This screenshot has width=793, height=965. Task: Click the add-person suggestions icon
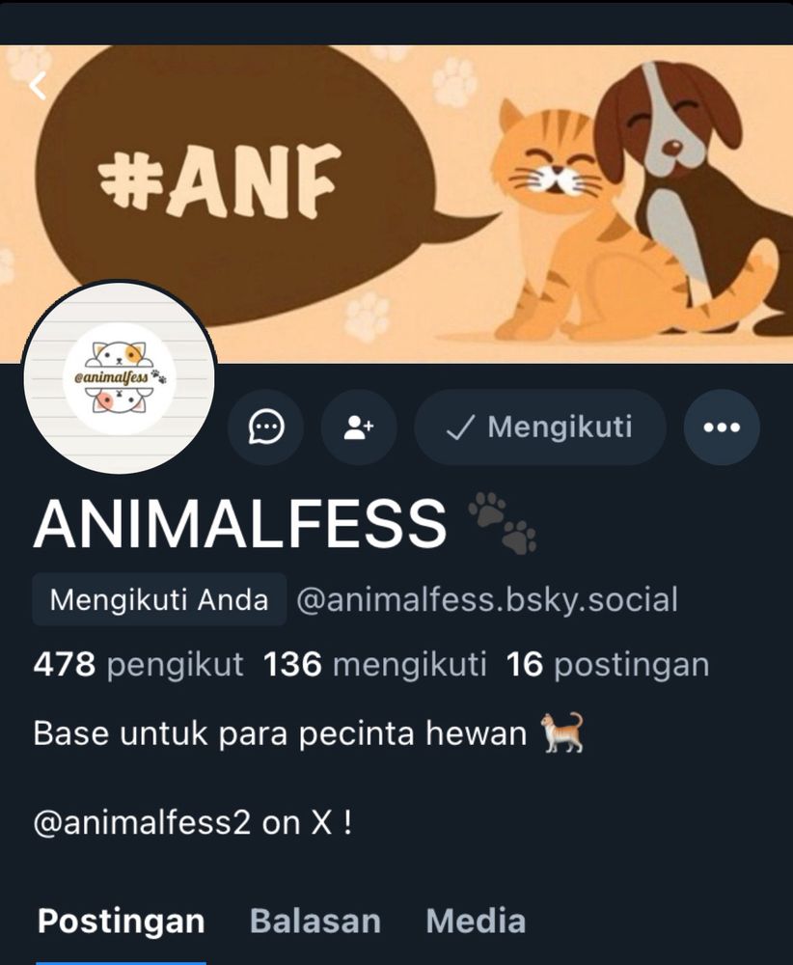(x=359, y=427)
